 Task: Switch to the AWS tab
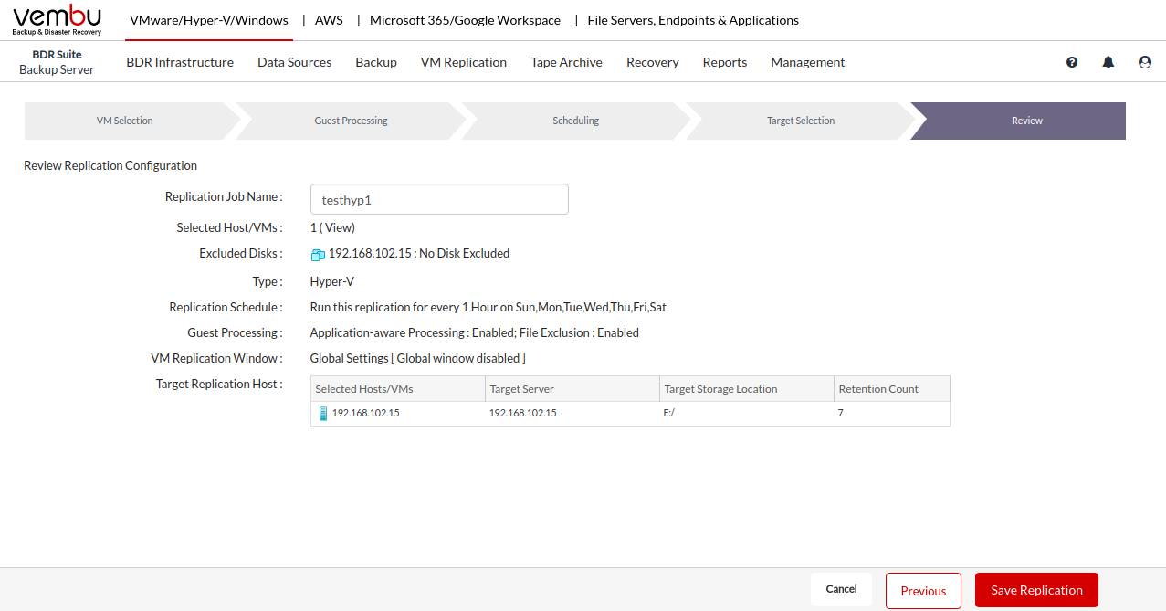329,20
